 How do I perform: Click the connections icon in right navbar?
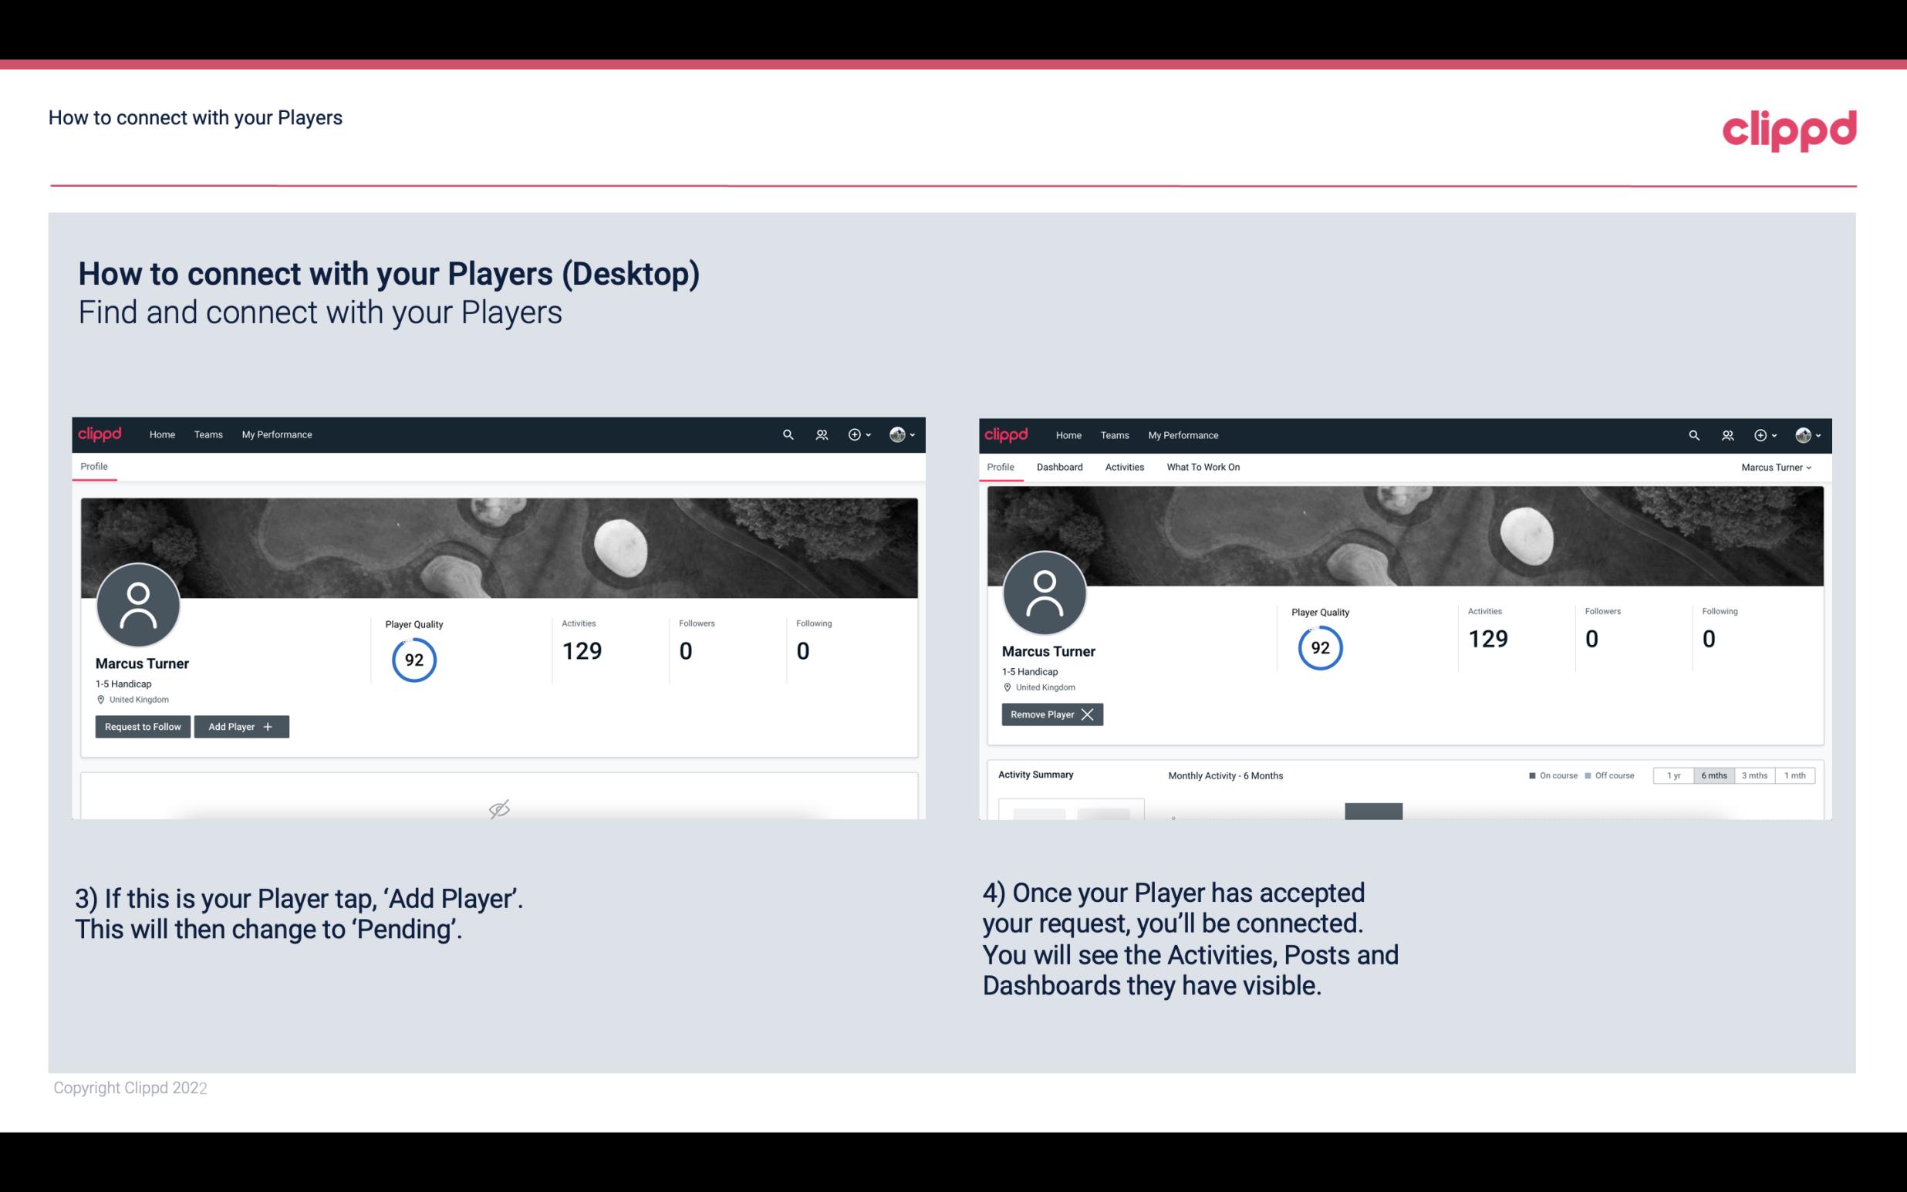(1727, 435)
